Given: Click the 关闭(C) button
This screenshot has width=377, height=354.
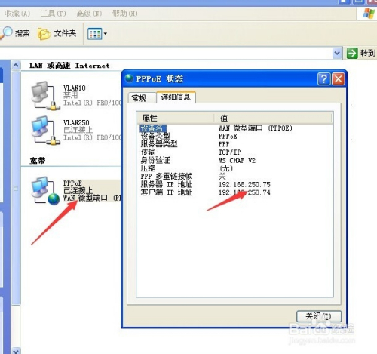Looking at the screenshot, I should point(319,316).
